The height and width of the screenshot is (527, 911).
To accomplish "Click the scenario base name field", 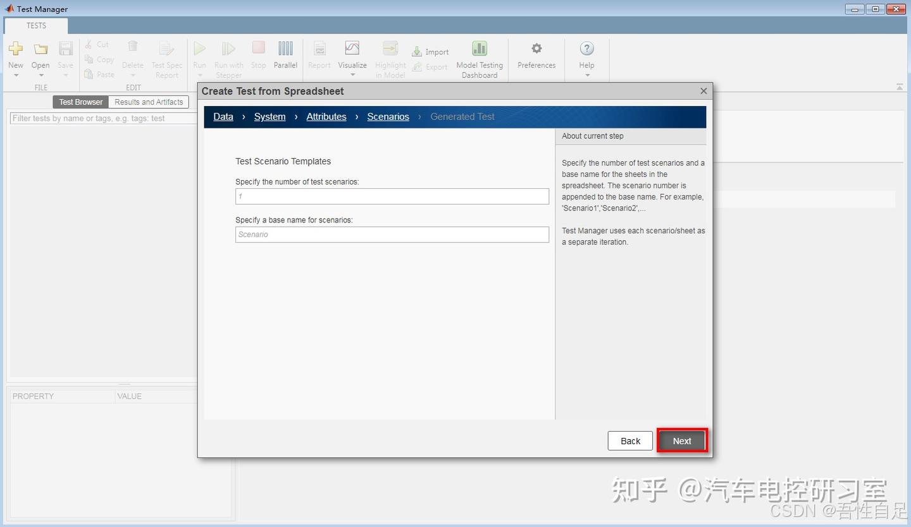I will point(392,234).
